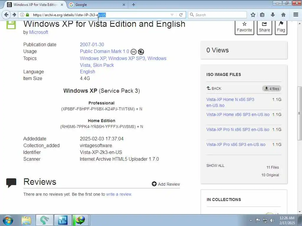Click the Home Edition product key text

[101, 127]
